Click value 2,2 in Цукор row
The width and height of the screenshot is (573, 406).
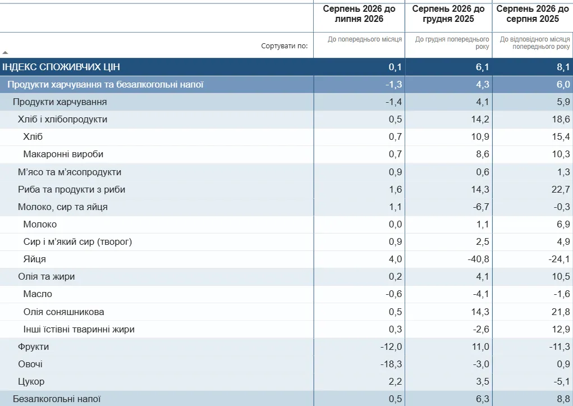pos(395,381)
